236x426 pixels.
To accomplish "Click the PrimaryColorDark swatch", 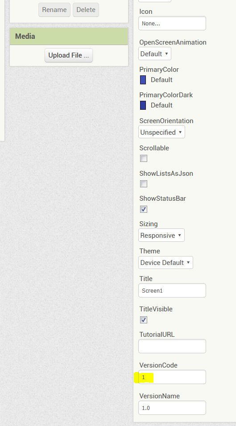I will click(143, 105).
